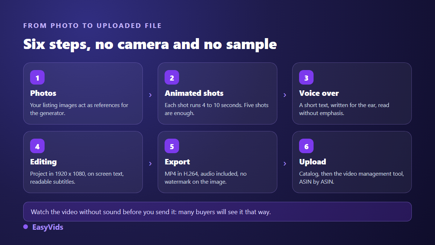This screenshot has width=435, height=245.
Task: Click the purple number 6 badge
Action: tap(306, 146)
